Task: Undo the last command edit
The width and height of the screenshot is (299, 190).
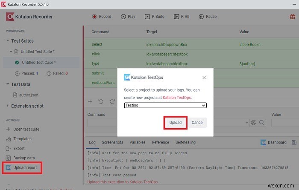Action: (101, 101)
